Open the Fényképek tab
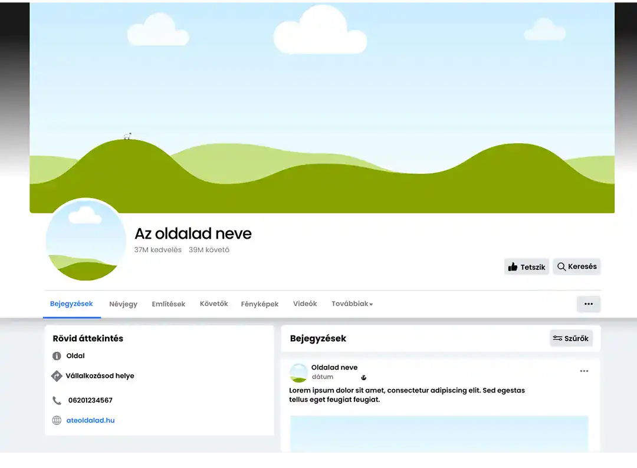This screenshot has height=468, width=637. 260,304
